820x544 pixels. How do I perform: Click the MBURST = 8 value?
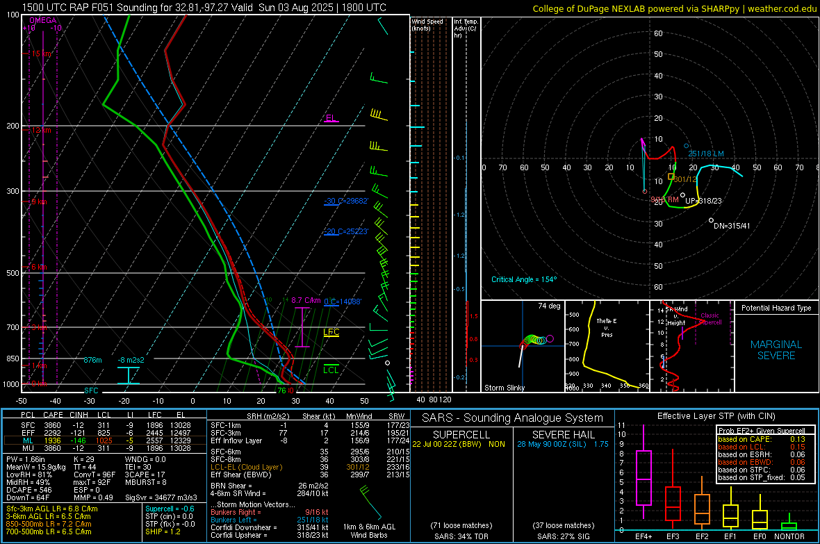point(146,482)
